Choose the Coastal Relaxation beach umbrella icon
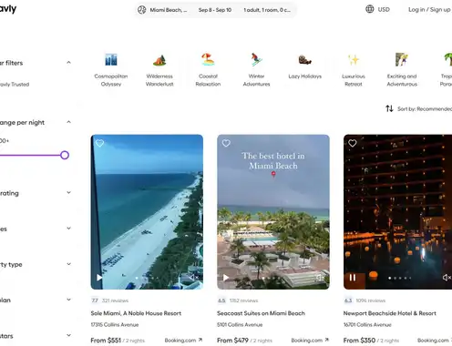 click(208, 59)
